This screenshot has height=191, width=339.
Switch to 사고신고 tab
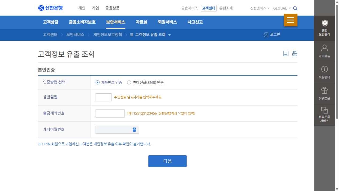[195, 22]
